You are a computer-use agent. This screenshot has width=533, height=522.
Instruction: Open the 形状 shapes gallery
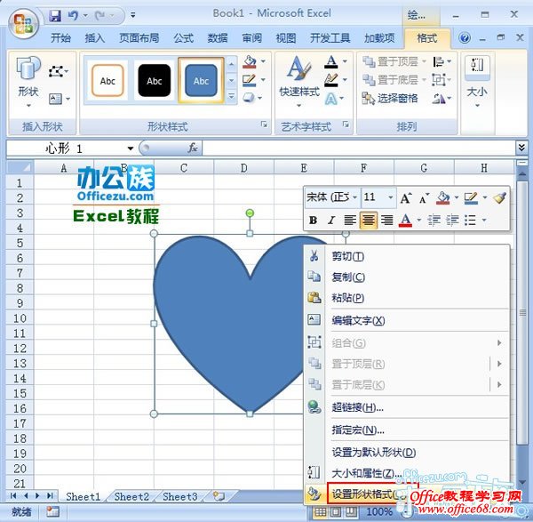28,82
